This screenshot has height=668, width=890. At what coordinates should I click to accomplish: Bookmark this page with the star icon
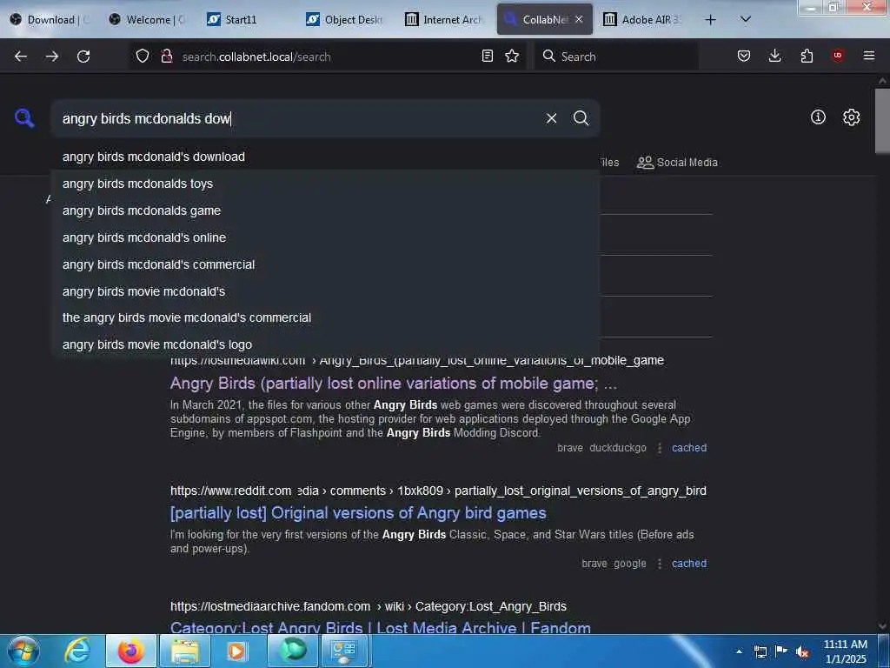(x=512, y=56)
